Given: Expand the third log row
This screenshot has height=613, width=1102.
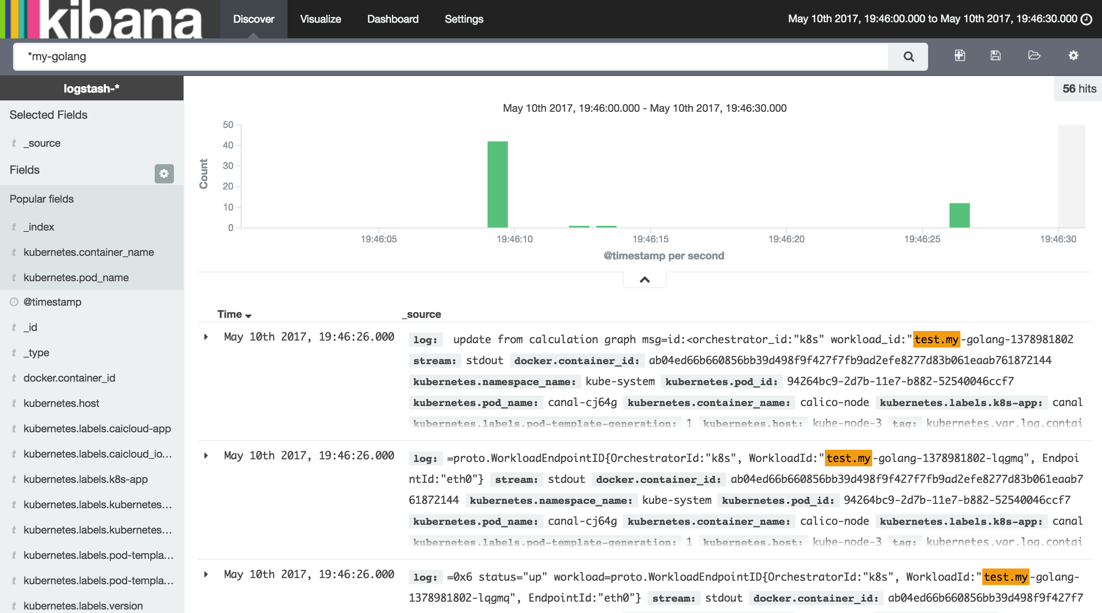Looking at the screenshot, I should click(x=206, y=575).
